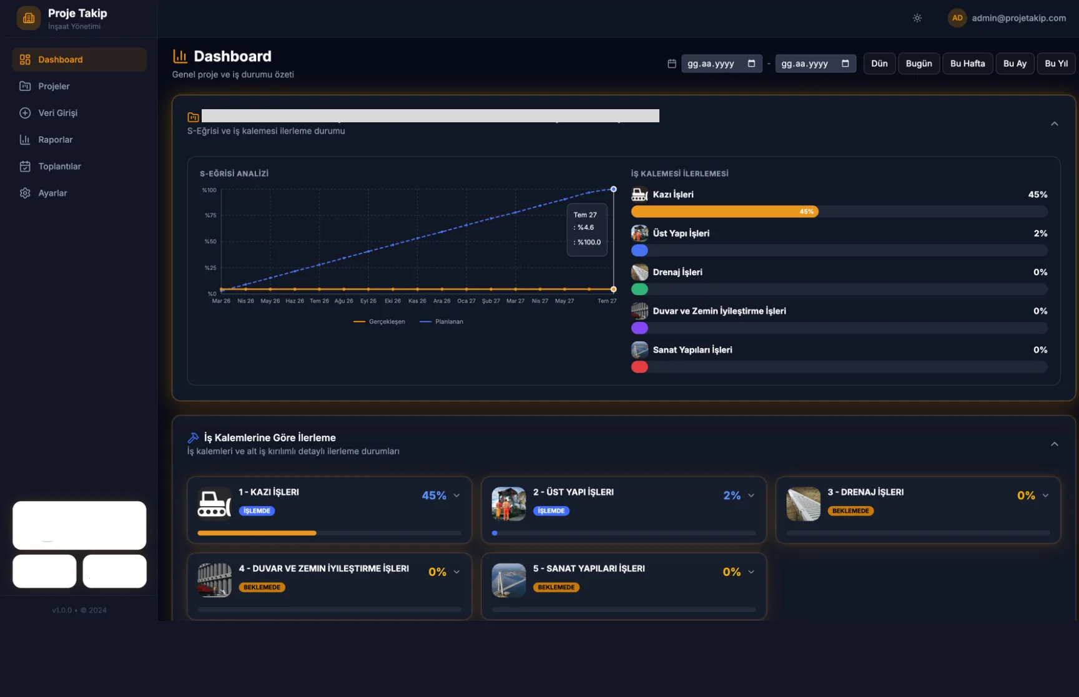Click the Drenaj İşleri card image
Viewport: 1079px width, 697px height.
(803, 504)
